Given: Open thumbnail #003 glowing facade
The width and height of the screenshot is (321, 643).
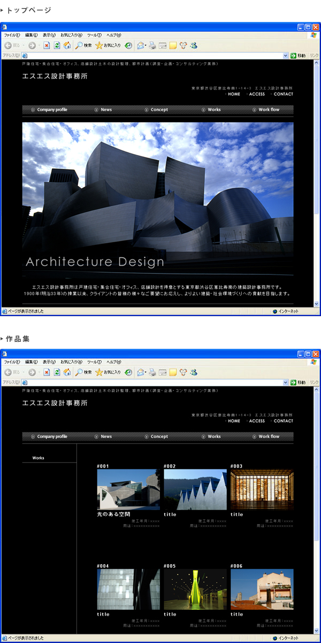Looking at the screenshot, I should tap(262, 490).
